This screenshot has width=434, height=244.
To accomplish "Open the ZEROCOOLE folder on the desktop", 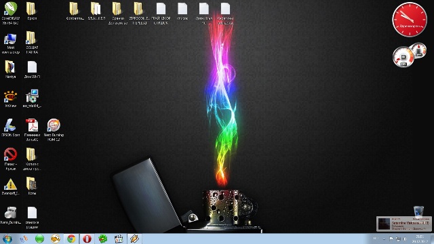I will (139, 13).
